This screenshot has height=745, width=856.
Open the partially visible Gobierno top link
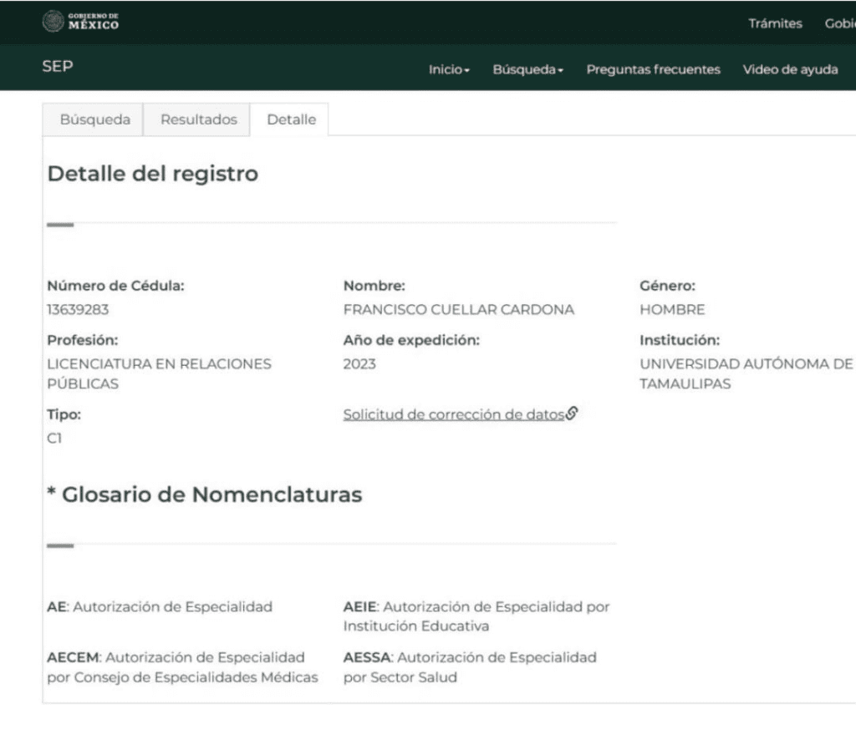click(x=839, y=23)
